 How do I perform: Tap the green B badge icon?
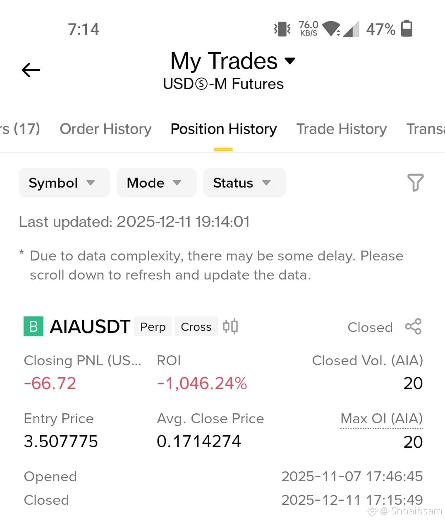click(33, 326)
